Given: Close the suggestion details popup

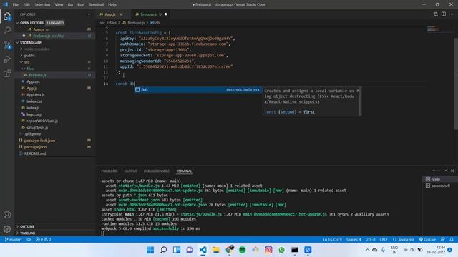Looking at the screenshot, I should pyautogui.click(x=358, y=91).
